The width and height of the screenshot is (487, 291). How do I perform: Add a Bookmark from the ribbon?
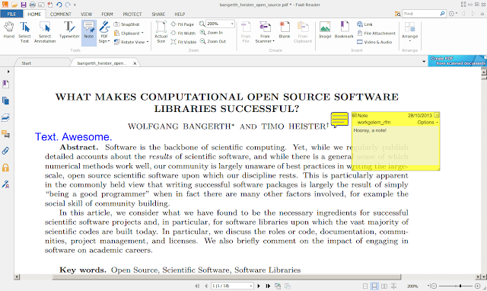coord(344,30)
